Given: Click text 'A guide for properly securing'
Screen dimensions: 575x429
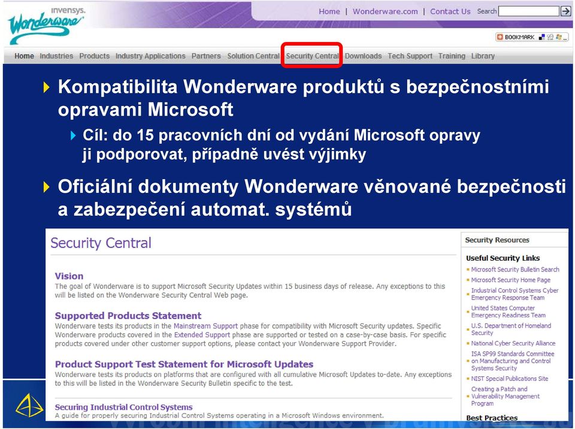Looking at the screenshot, I should [x=219, y=415].
